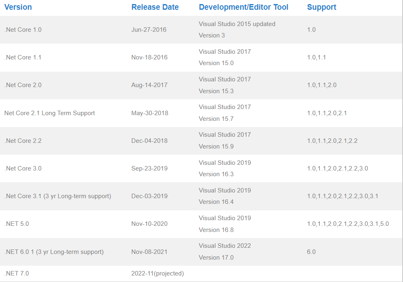Click the Dec-04-2018 release date
Screen dimensions: 403x282
click(149, 141)
